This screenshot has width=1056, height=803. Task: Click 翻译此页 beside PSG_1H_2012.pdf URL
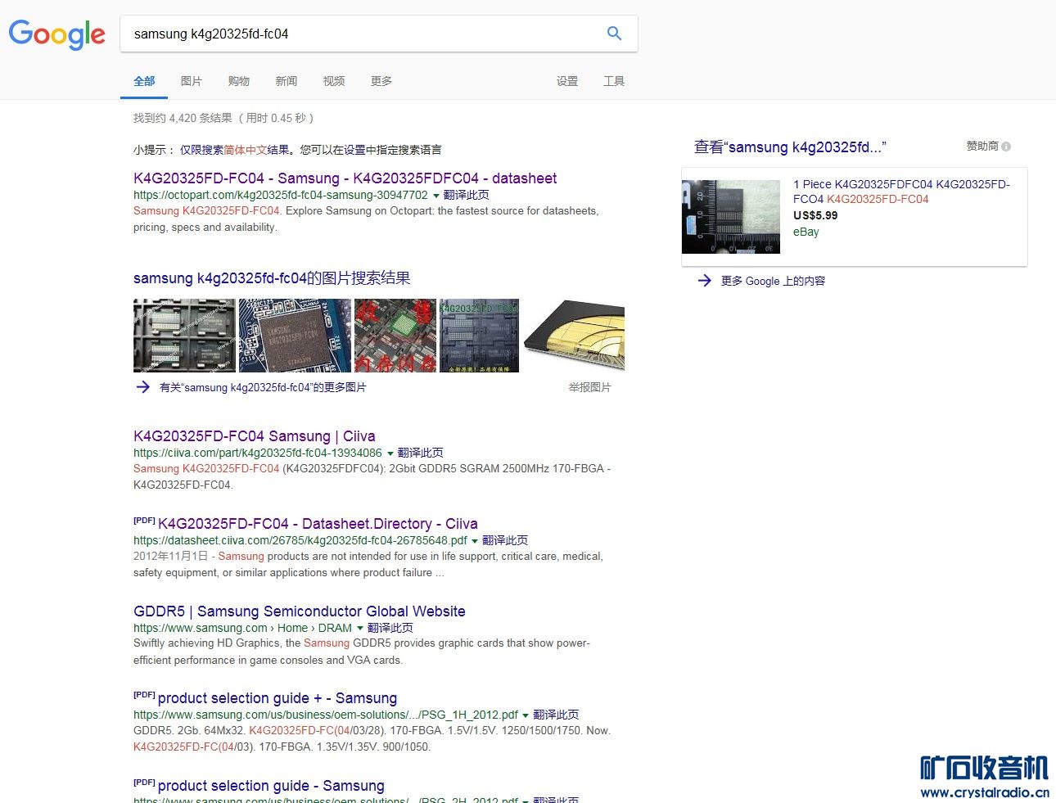[x=556, y=715]
